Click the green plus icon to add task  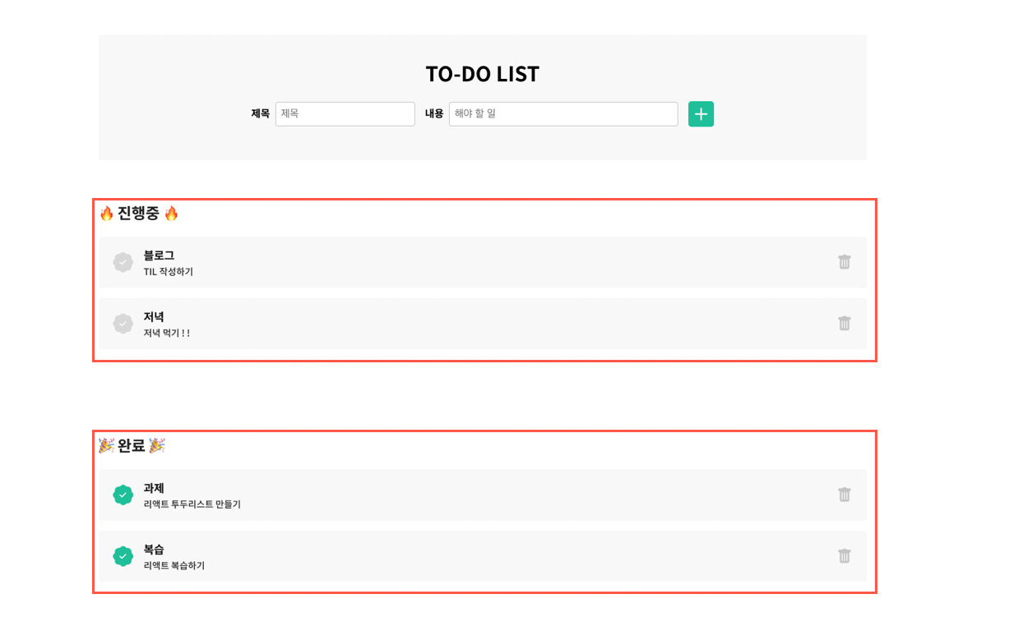click(x=701, y=113)
